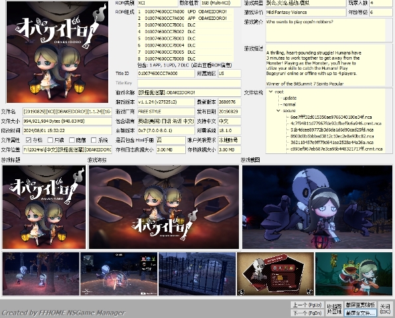The height and width of the screenshot is (318, 395).
Task: Click the 游戏评价 field Mild Fantasy Violence
Action: click(306, 12)
